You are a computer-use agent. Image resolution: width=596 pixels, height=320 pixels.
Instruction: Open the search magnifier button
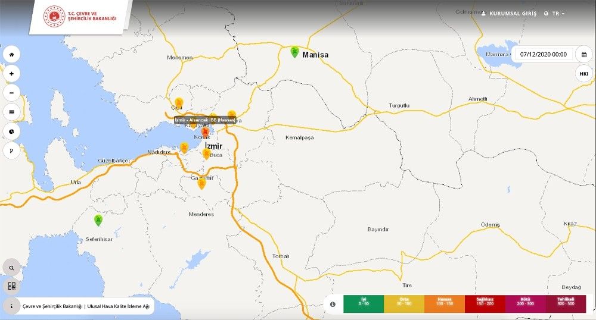[x=11, y=268]
